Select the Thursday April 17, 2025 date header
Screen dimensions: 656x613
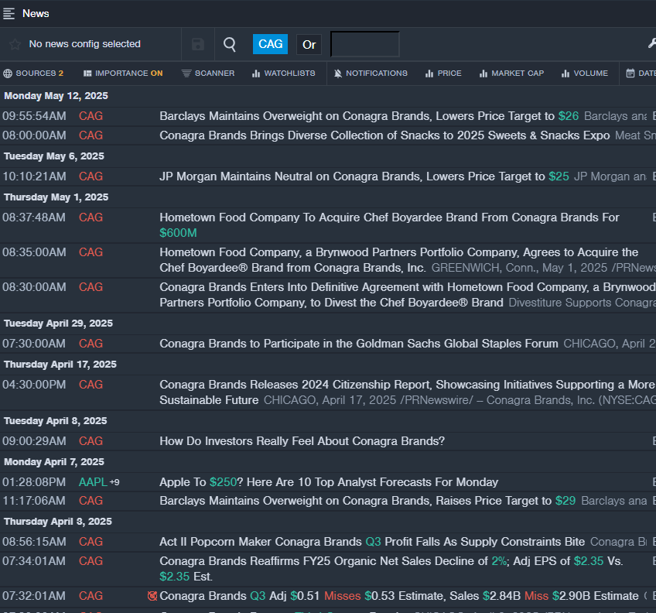(x=60, y=365)
